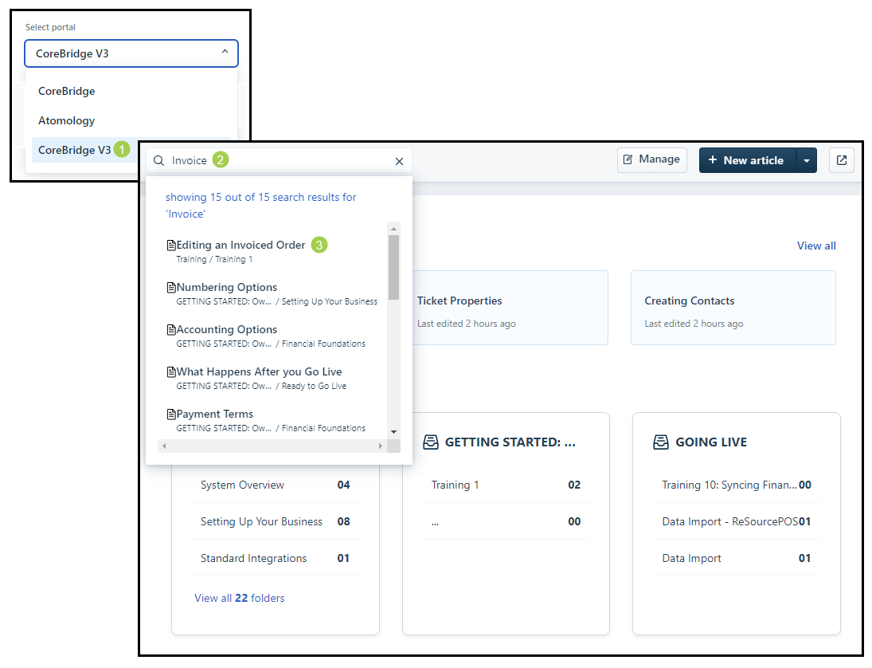The image size is (872, 668).
Task: Click document icon beside Accounting Options
Action: pyautogui.click(x=171, y=329)
